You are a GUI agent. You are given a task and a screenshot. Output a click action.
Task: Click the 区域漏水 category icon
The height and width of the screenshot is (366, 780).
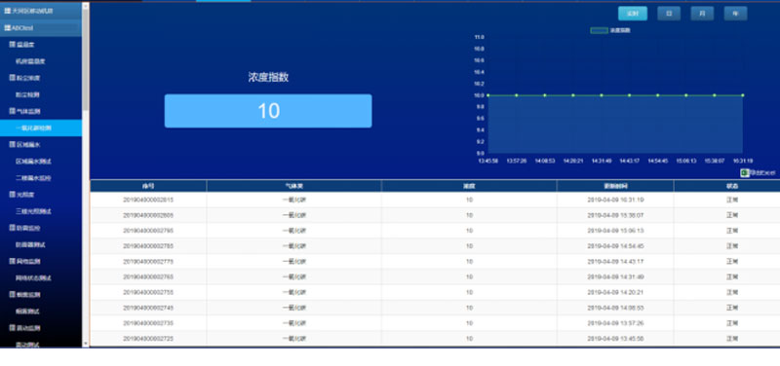[x=13, y=144]
